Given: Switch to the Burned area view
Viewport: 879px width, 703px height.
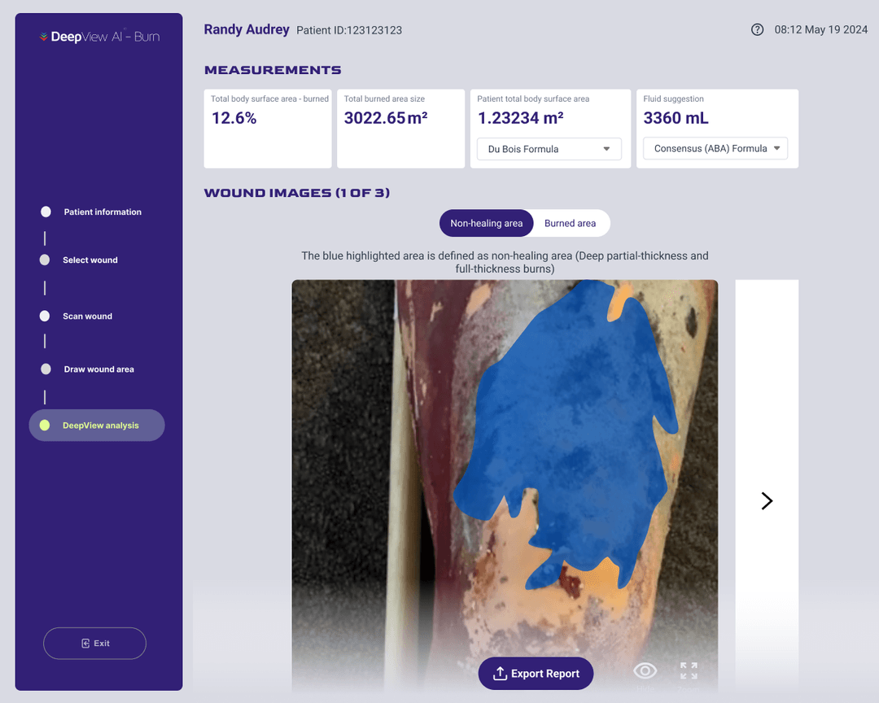Looking at the screenshot, I should coord(570,223).
